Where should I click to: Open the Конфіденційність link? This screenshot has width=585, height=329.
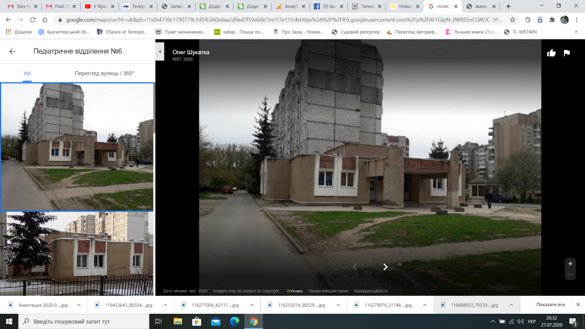click(x=371, y=291)
